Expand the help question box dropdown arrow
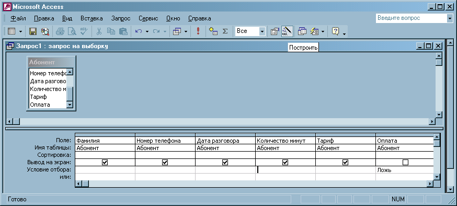Image resolution: width=457 pixels, height=206 pixels. click(450, 18)
